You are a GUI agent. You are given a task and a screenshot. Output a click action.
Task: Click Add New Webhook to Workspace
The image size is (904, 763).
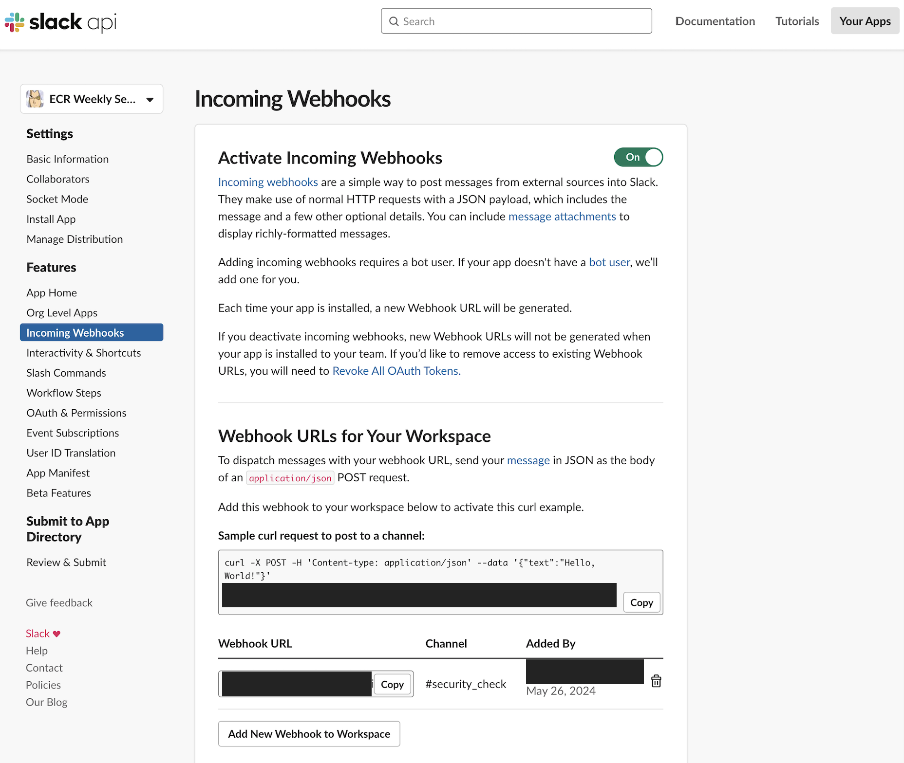(309, 734)
